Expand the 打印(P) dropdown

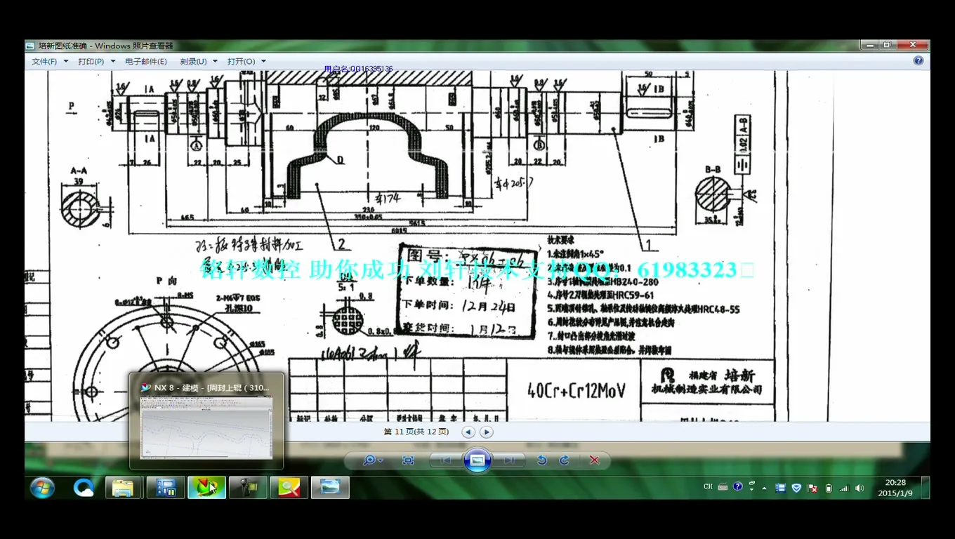click(x=96, y=62)
